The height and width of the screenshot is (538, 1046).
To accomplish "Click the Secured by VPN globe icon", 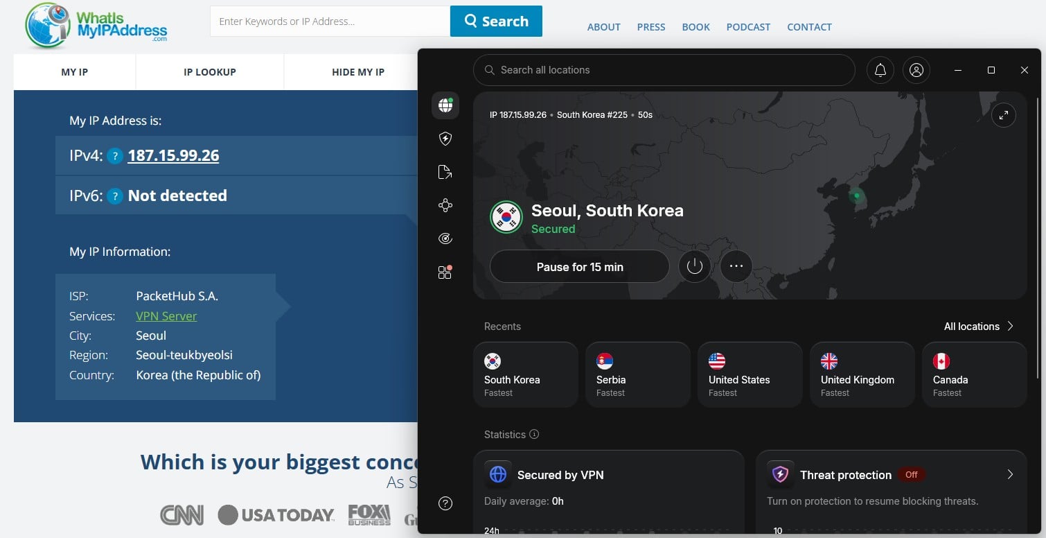I will tap(498, 475).
